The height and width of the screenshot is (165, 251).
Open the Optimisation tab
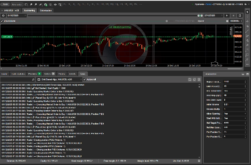tap(46, 10)
